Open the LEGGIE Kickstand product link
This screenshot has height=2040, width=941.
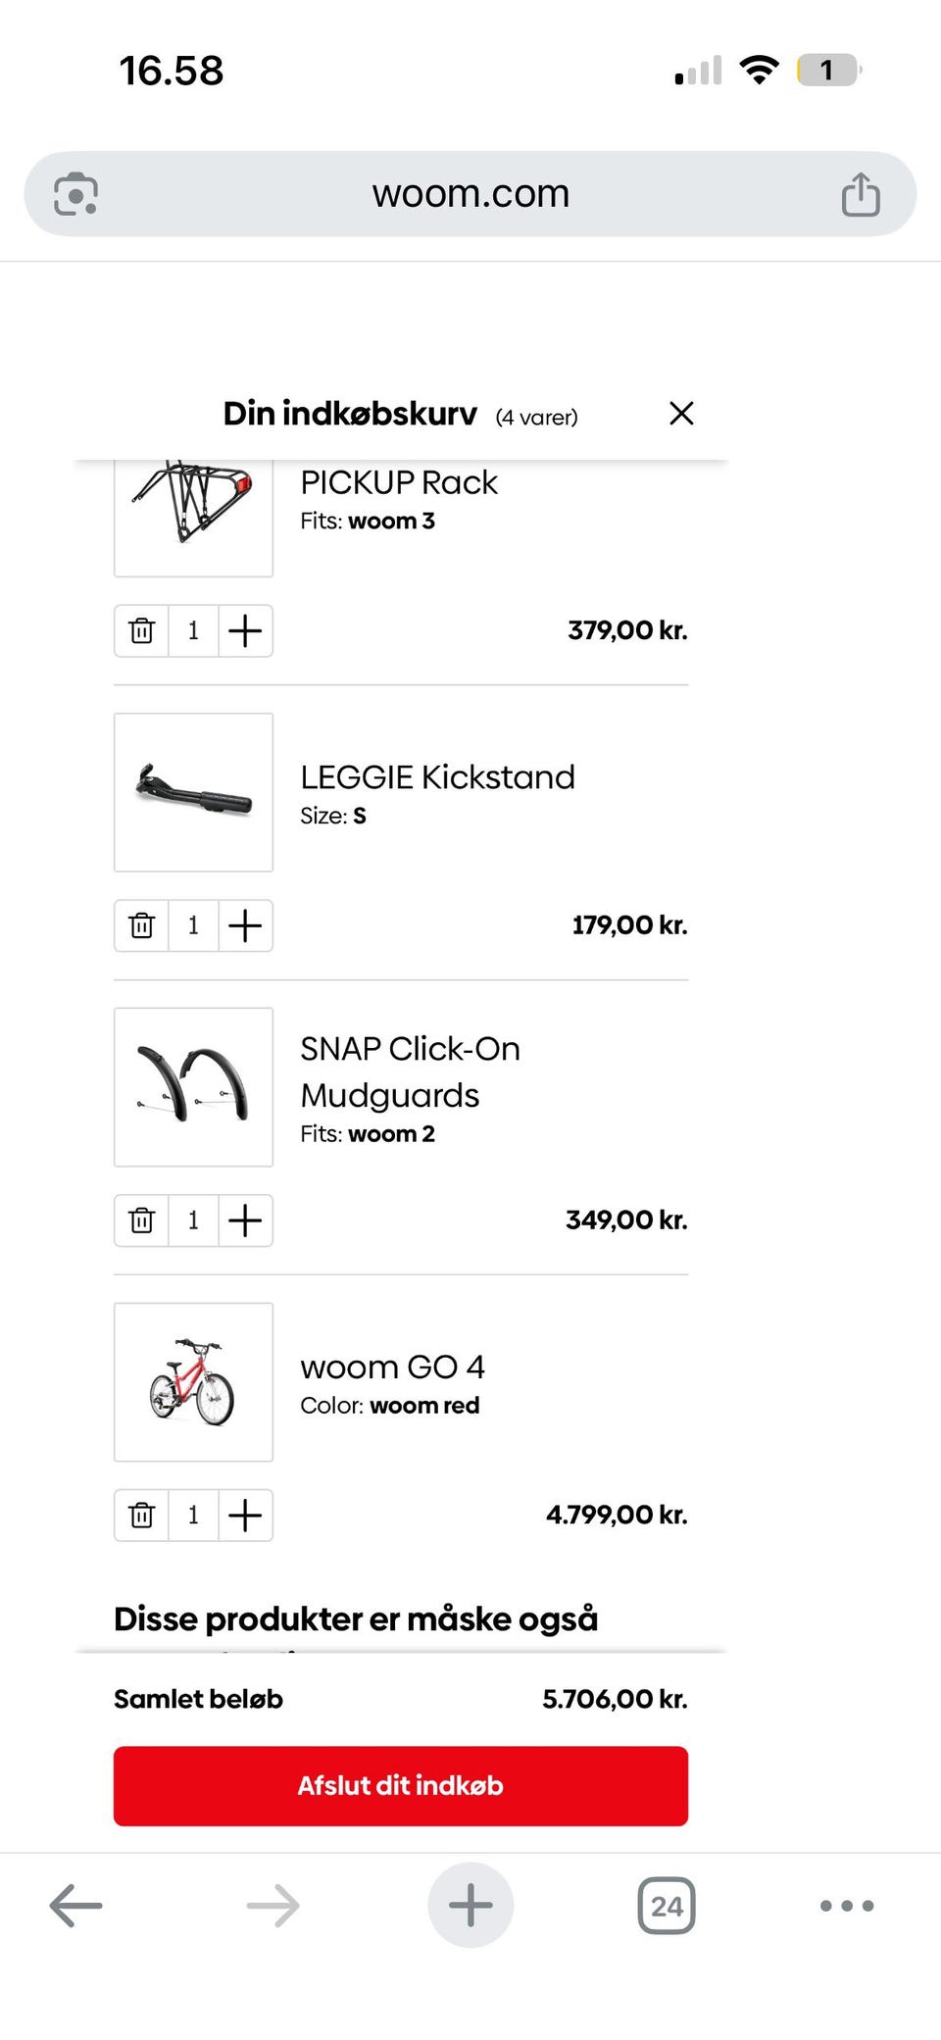click(x=437, y=777)
